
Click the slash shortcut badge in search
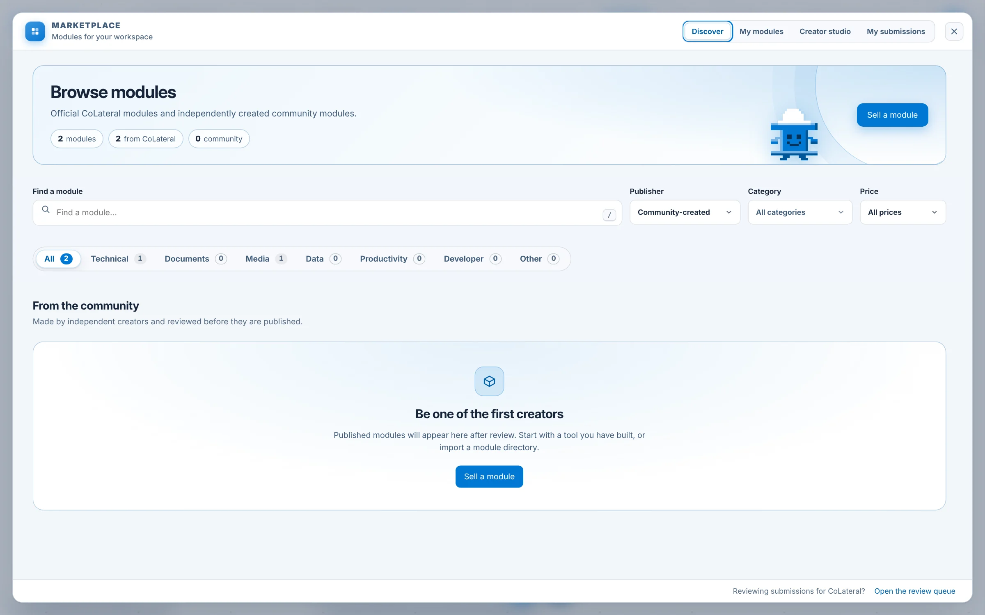(609, 214)
